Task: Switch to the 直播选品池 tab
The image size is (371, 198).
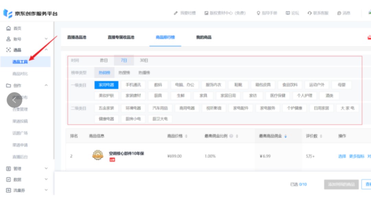Action: pyautogui.click(x=76, y=37)
